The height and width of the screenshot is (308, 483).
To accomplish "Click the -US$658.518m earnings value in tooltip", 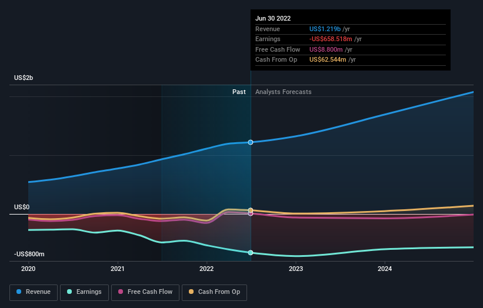I will pyautogui.click(x=331, y=39).
